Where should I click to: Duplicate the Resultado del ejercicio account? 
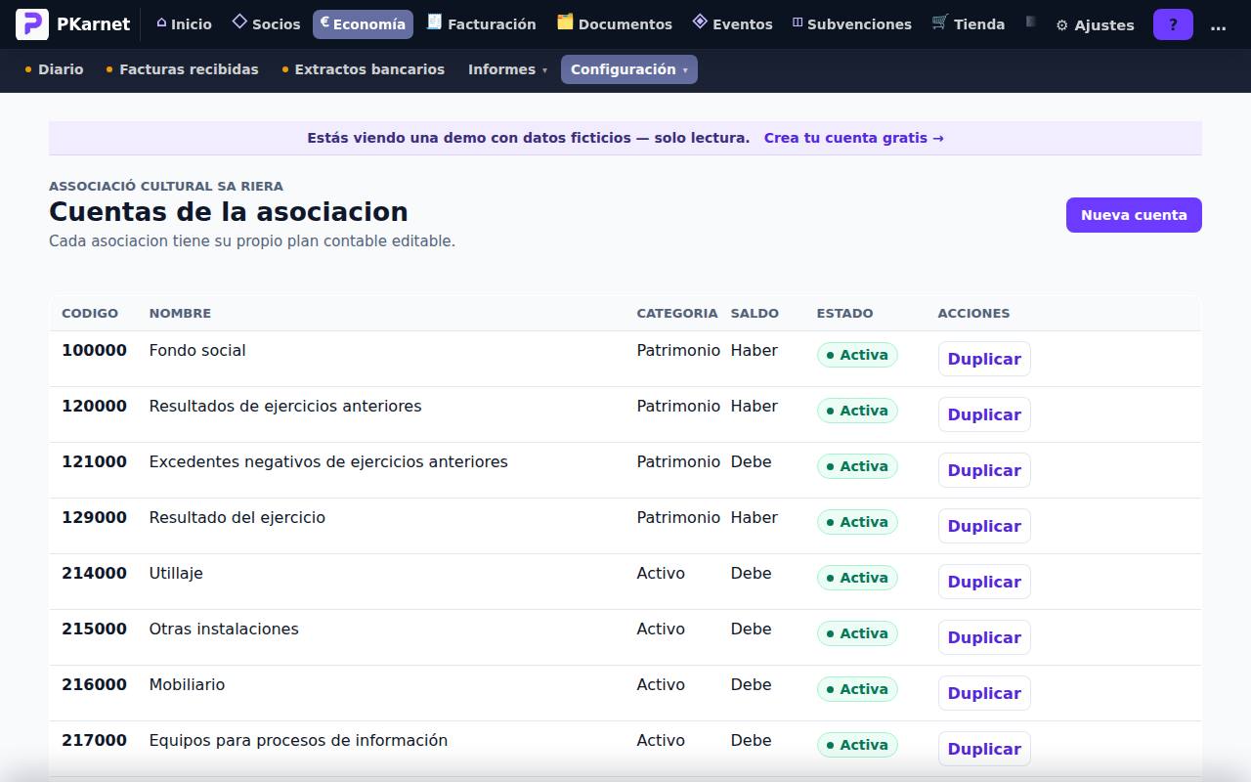pyautogui.click(x=984, y=526)
